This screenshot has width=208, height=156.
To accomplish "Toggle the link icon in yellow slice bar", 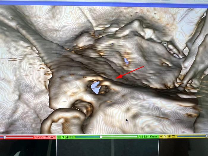I will tap(169, 137).
